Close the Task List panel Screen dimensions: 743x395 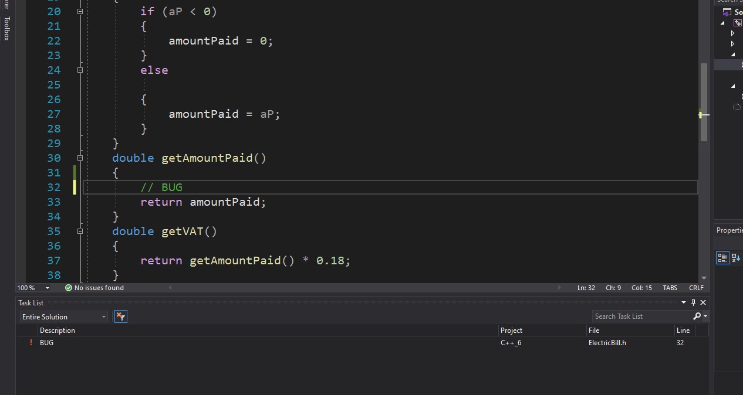[703, 302]
